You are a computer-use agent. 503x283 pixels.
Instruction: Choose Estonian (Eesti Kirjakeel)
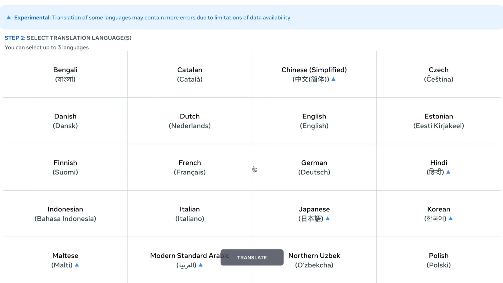[439, 121]
